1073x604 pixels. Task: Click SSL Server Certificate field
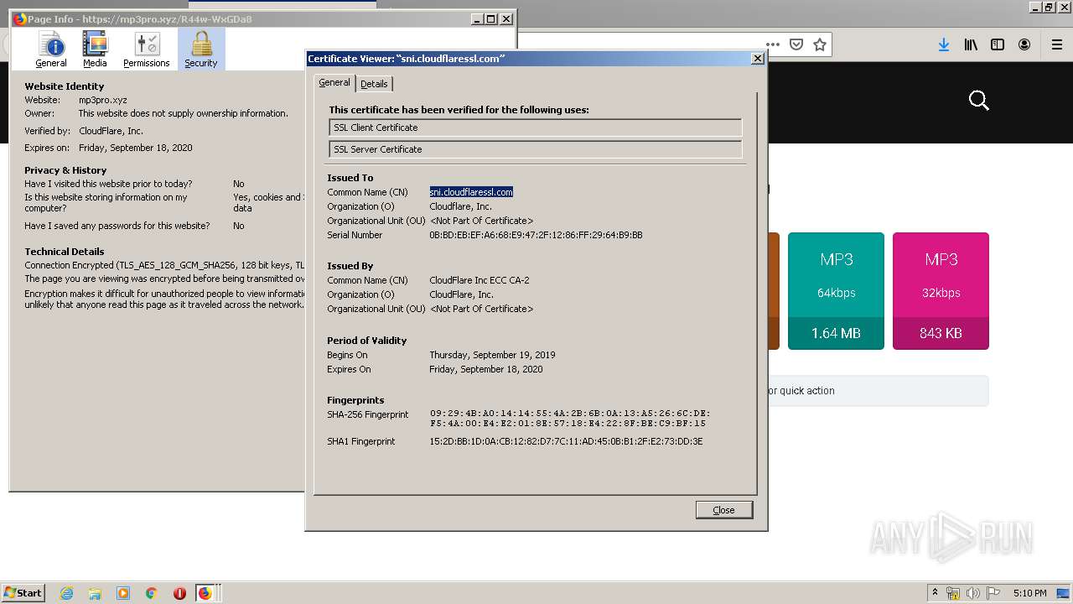pyautogui.click(x=536, y=149)
